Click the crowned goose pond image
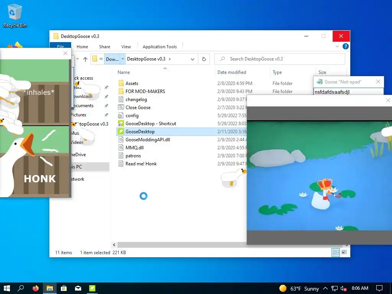The height and width of the screenshot is (294, 392). 319,175
